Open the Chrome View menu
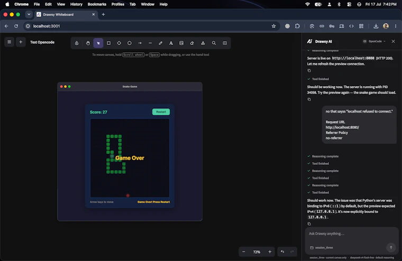 pyautogui.click(x=61, y=4)
